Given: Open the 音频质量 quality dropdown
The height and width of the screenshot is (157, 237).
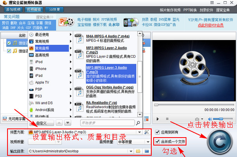Looking at the screenshot, I should [148, 142].
